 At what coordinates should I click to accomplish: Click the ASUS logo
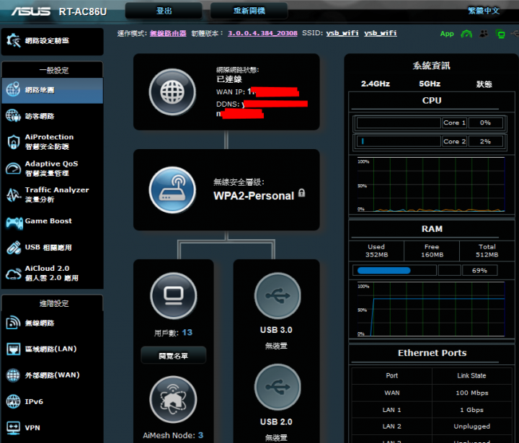pos(31,12)
